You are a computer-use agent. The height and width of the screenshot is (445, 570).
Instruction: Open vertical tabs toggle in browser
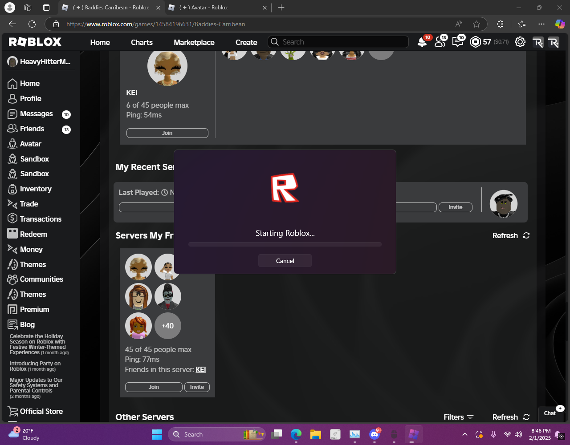click(46, 8)
